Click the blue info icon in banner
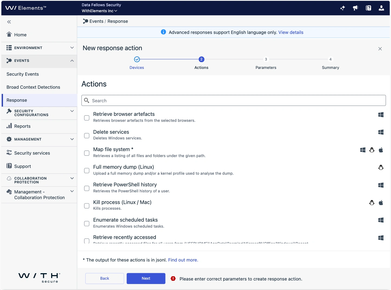 [163, 32]
